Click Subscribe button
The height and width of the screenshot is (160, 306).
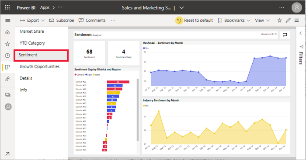(62, 21)
